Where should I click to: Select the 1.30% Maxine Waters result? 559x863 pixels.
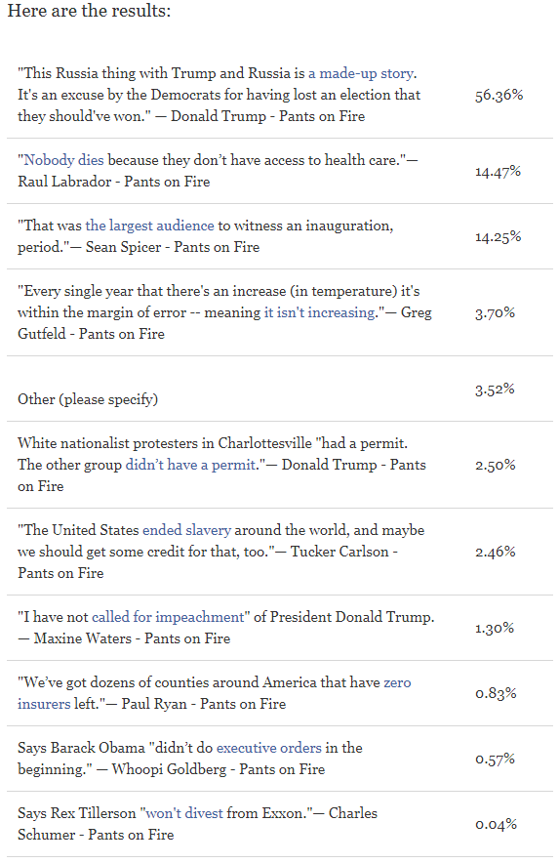(x=495, y=628)
